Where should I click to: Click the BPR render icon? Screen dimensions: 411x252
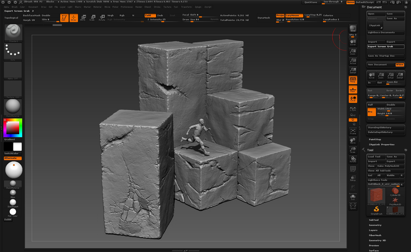353,29
